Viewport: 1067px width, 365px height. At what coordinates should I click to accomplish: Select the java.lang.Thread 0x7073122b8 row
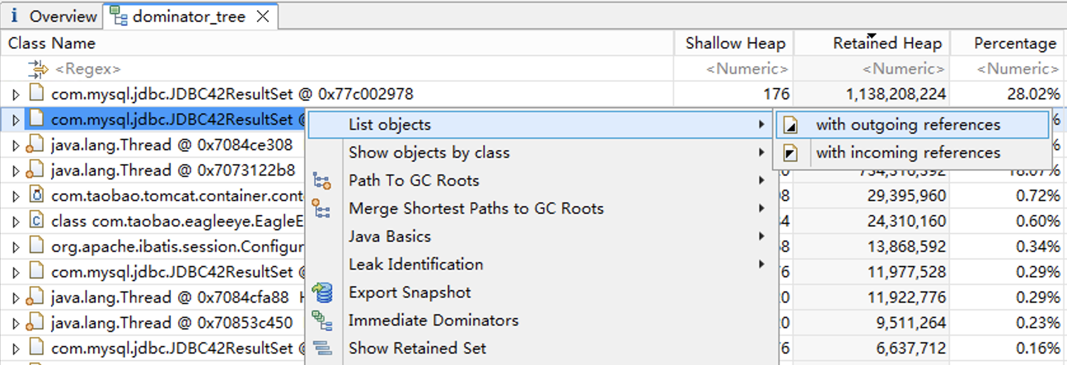[173, 170]
